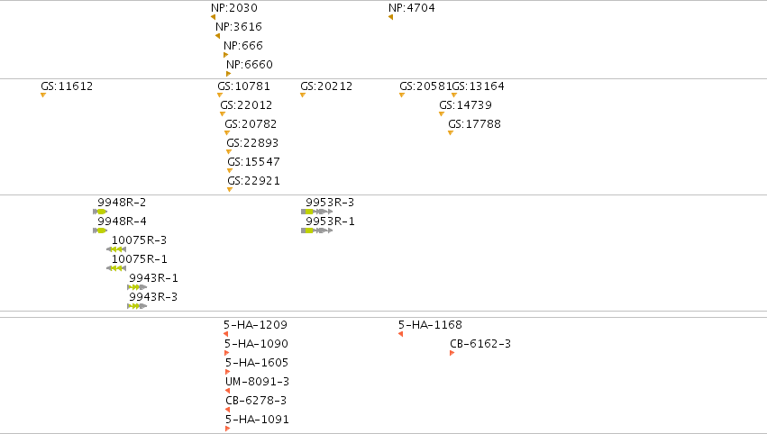The height and width of the screenshot is (434, 767).
Task: Open the NP:3616 feature label
Action: [x=239, y=27]
